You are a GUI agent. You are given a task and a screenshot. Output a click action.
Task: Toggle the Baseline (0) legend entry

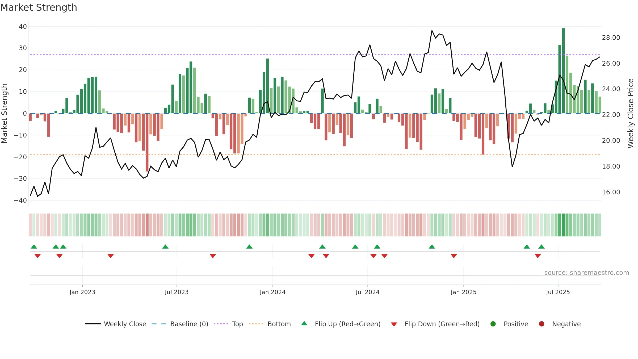tap(180, 324)
